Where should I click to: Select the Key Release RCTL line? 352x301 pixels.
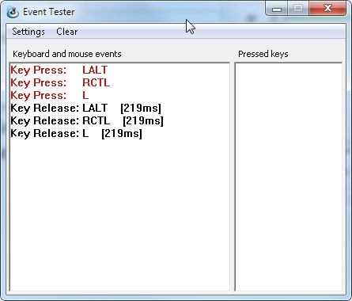[x=87, y=120]
